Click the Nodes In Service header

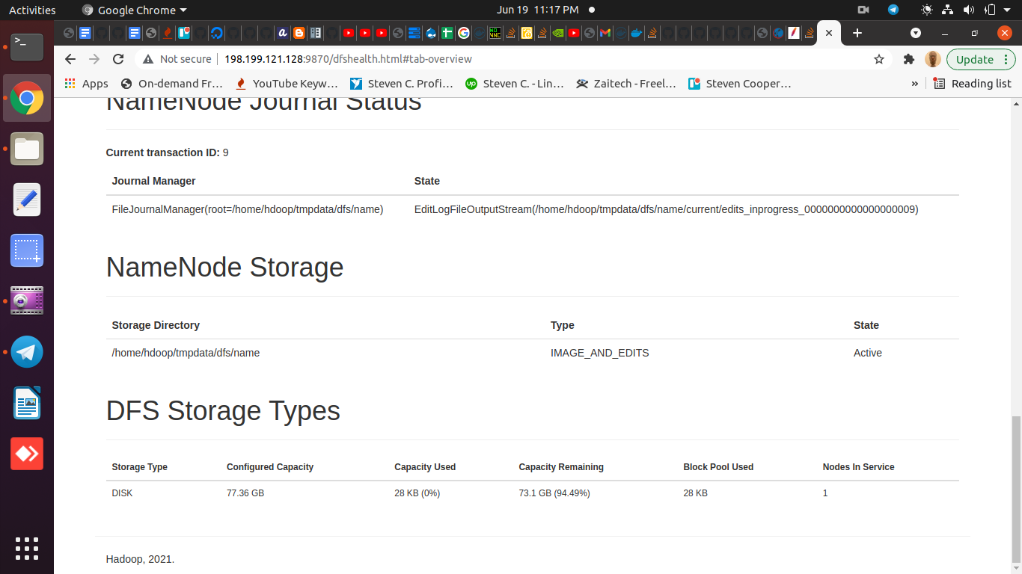pos(859,467)
